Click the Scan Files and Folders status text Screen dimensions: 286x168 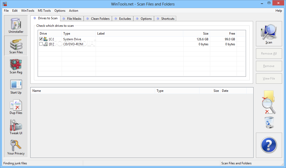(x=236, y=163)
